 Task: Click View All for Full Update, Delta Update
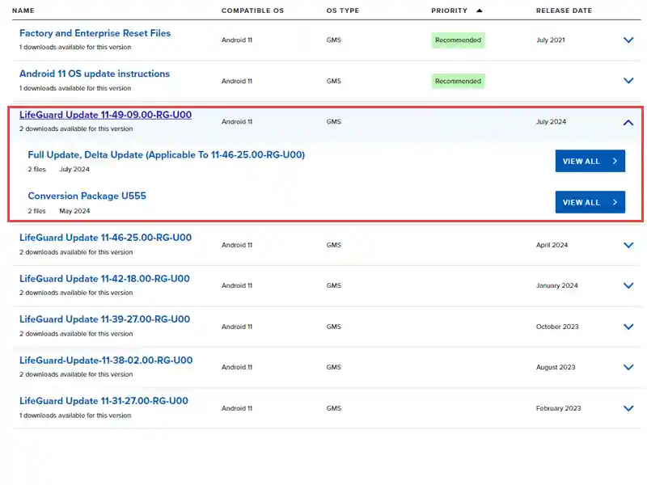tap(590, 161)
